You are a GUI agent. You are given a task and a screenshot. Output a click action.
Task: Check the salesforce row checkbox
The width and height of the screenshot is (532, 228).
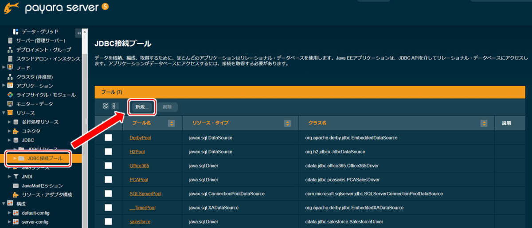108,221
